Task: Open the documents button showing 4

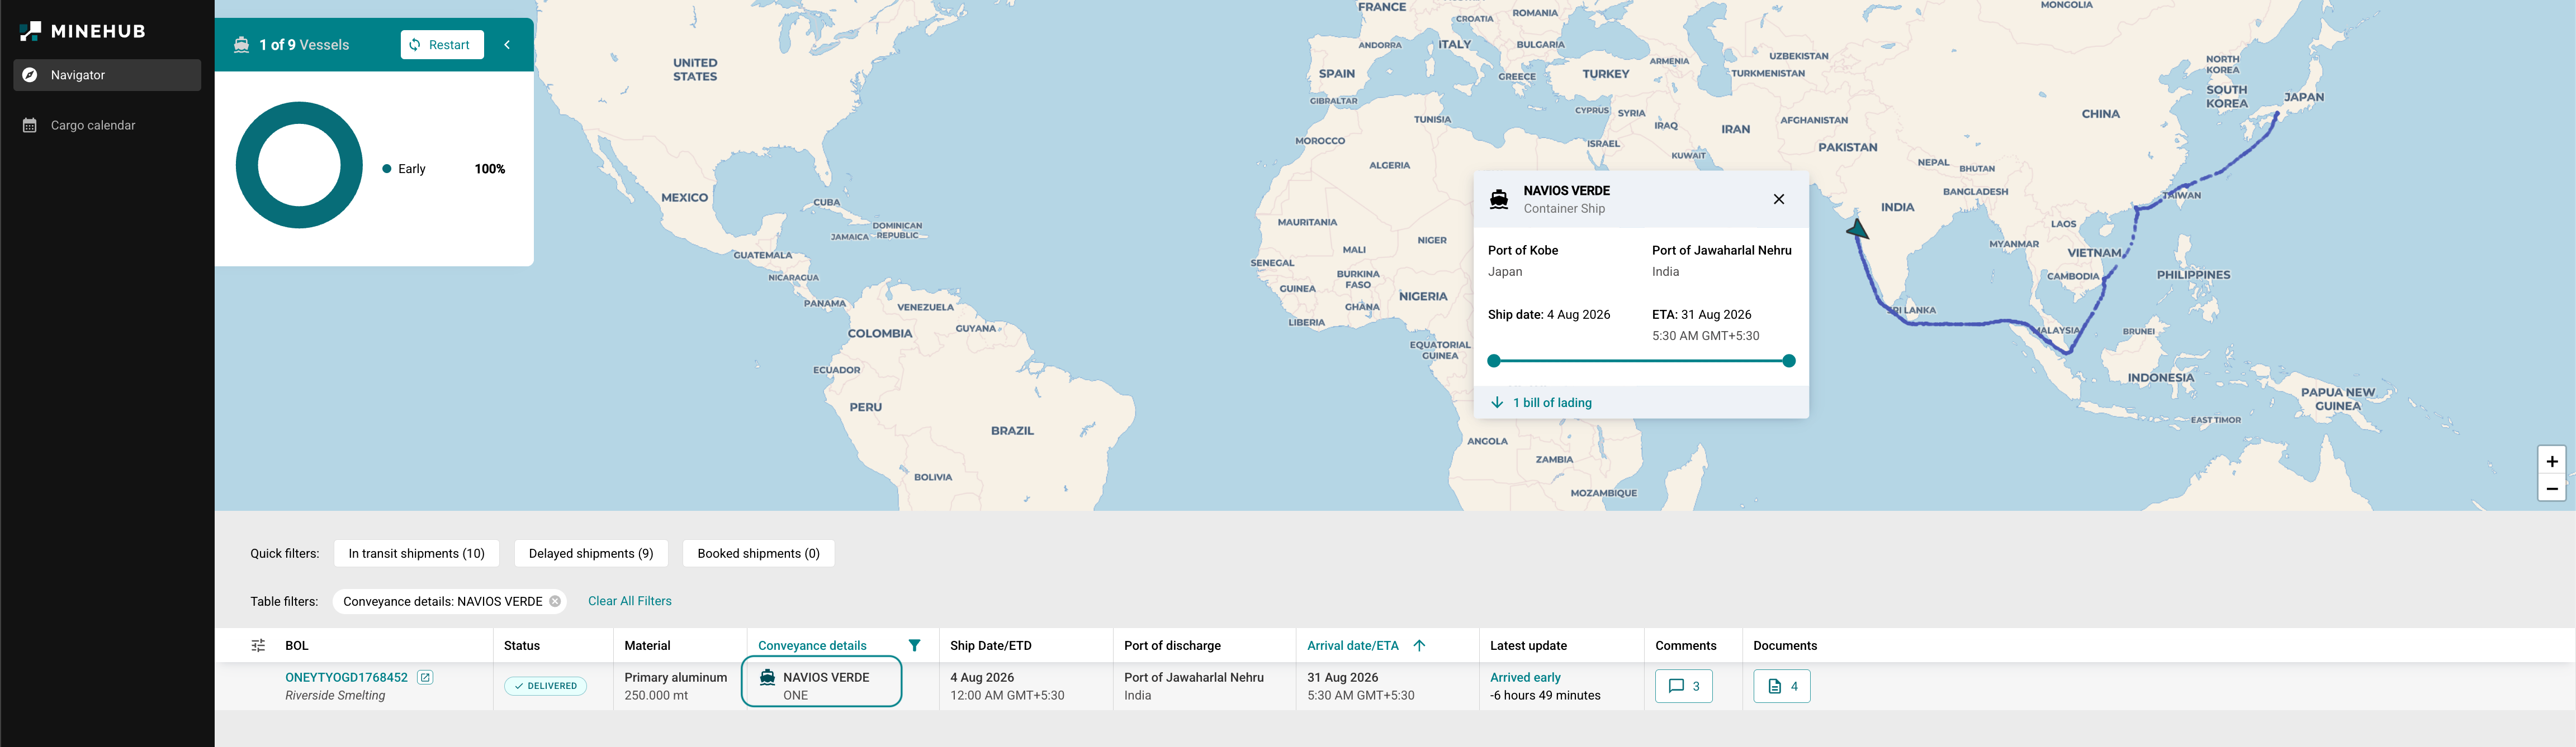Action: [x=1782, y=686]
